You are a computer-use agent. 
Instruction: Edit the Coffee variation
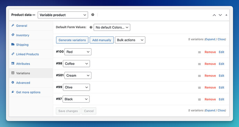[221, 64]
